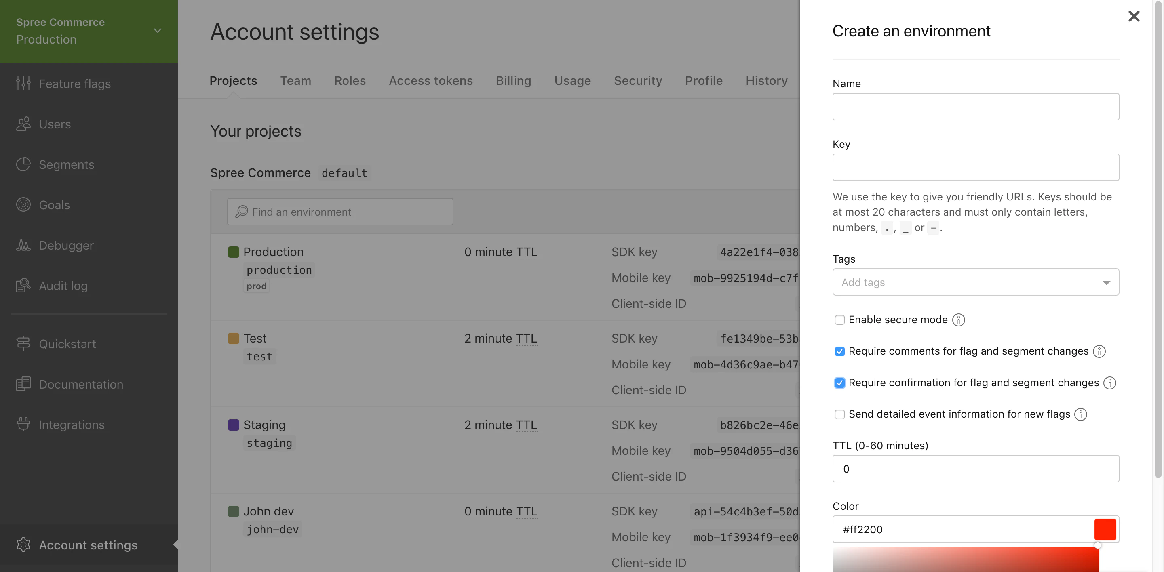Screen dimensions: 1164x572
Task: Click the search icon in Find an environment
Action: click(x=242, y=211)
